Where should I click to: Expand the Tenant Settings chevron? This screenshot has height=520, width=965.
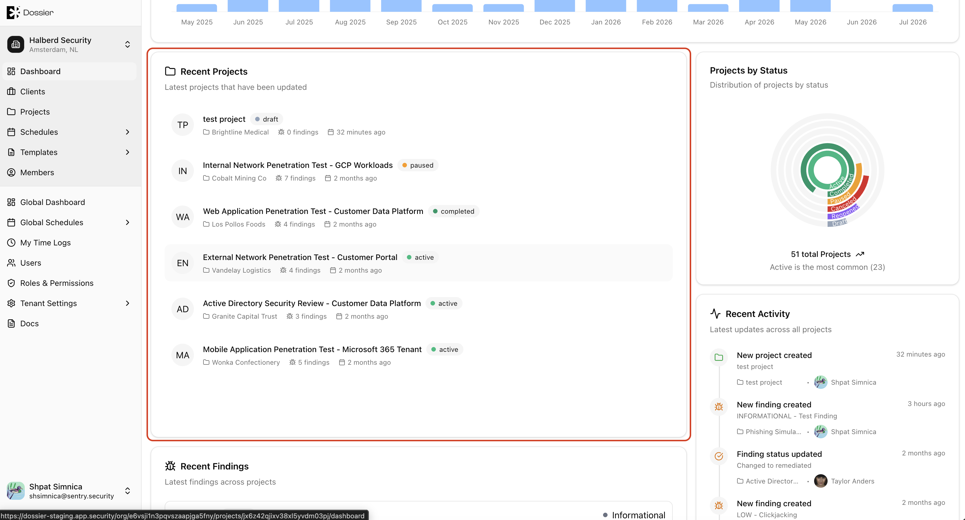[127, 303]
